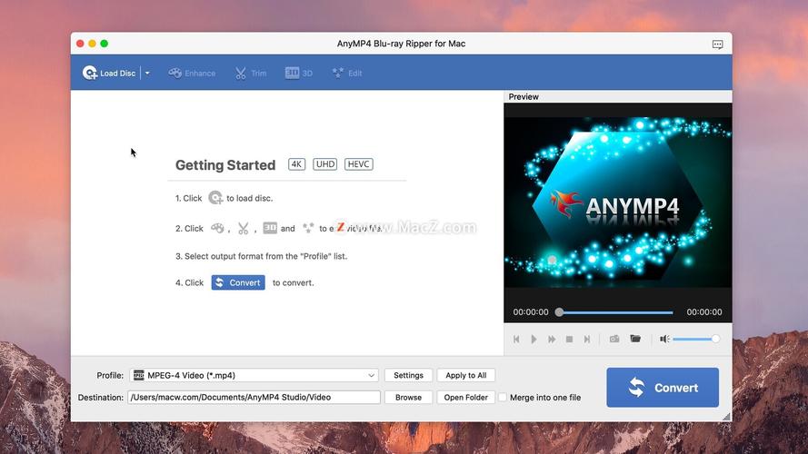
Task: Skip to previous chapter in preview
Action: 516,340
